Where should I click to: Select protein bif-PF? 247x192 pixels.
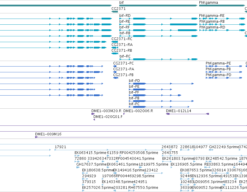point(134,92)
